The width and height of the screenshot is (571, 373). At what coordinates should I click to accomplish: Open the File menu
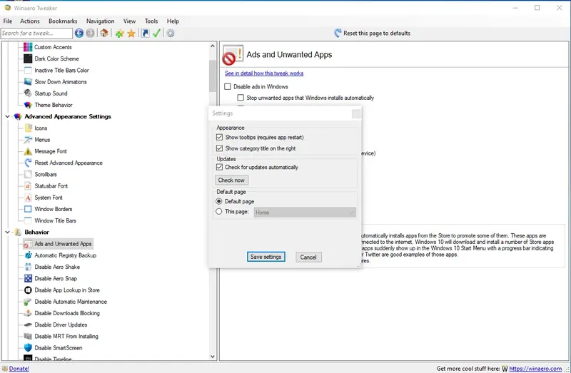point(8,21)
